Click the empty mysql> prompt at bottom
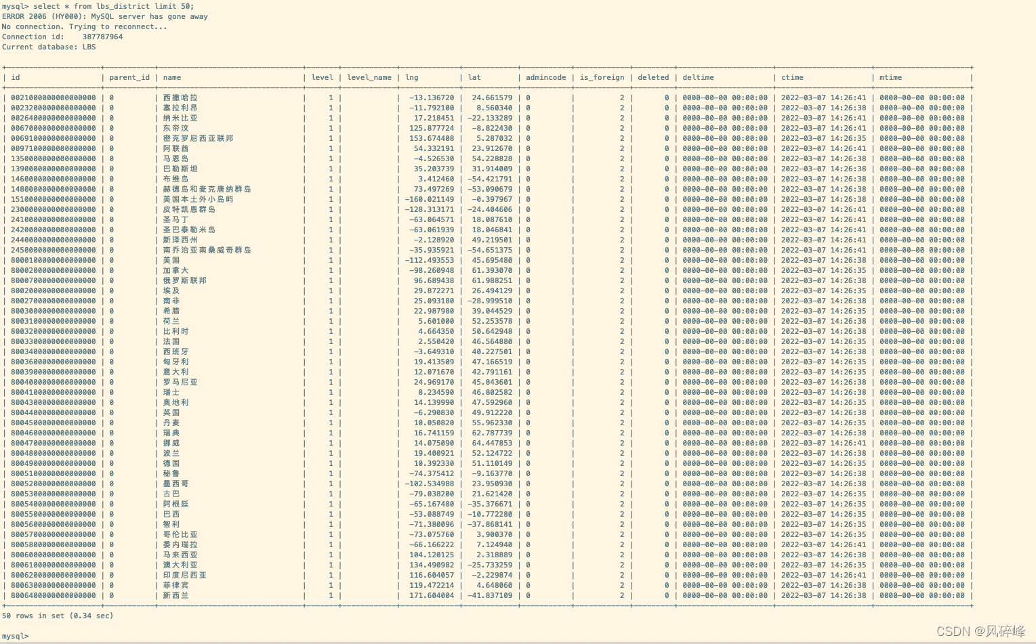Viewport: 1036px width, 644px height. click(17, 637)
